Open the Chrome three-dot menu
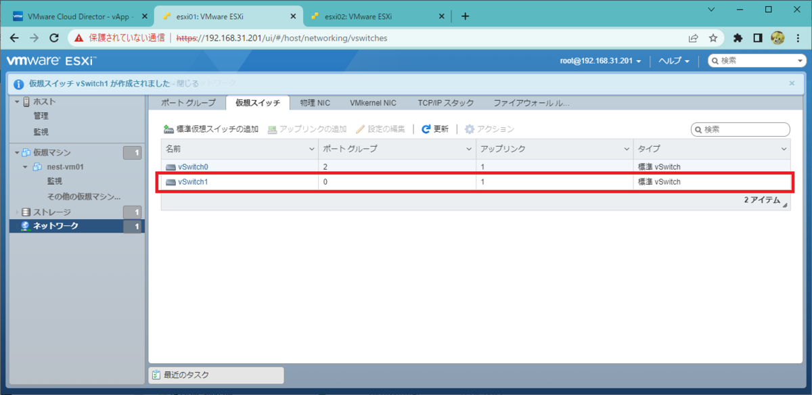 pyautogui.click(x=797, y=38)
